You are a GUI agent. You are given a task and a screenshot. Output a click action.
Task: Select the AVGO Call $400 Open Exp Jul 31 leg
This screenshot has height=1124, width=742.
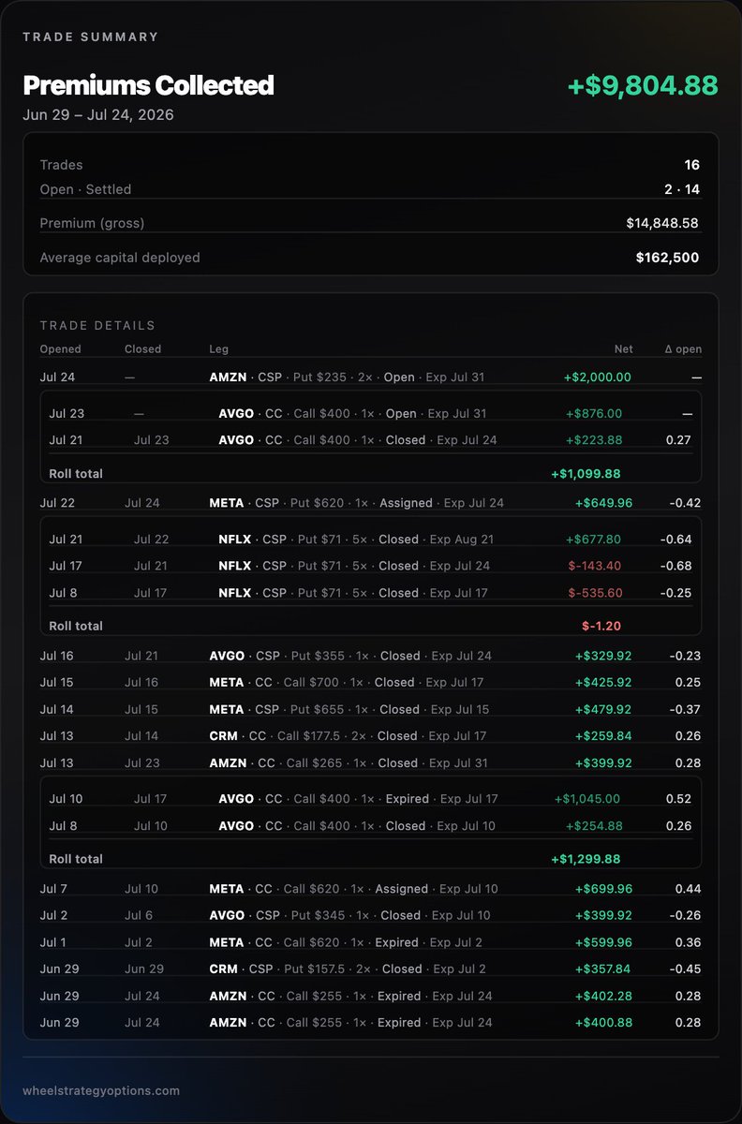pyautogui.click(x=352, y=413)
